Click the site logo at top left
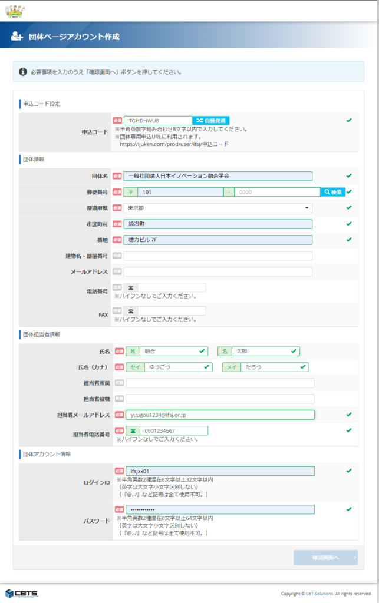Screen dimensions: 379x603 click(15, 10)
